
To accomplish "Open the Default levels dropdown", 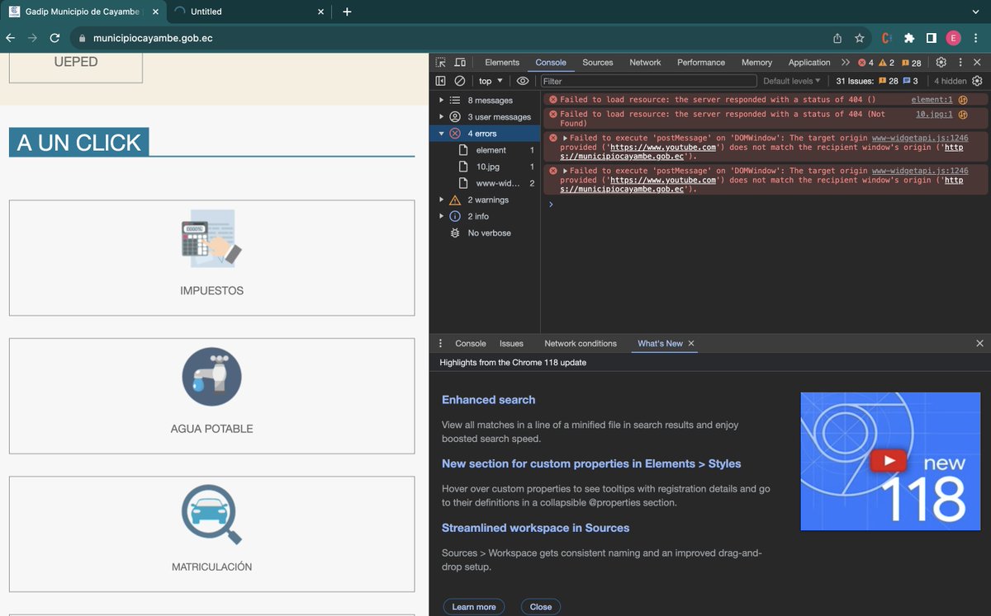I will tap(792, 81).
